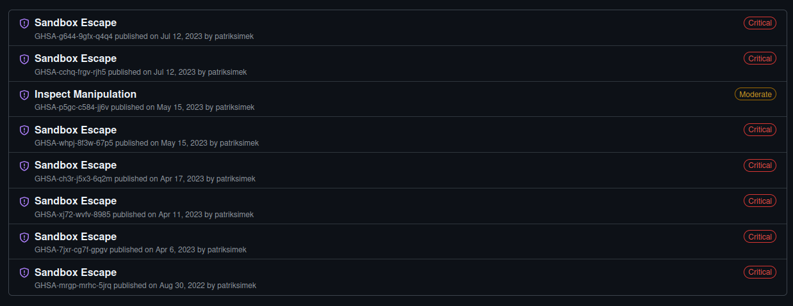Screen dimensions: 793x306
Task: Click Critical badge on GHSA-xj72-wvfv-8985 row
Action: (x=760, y=201)
